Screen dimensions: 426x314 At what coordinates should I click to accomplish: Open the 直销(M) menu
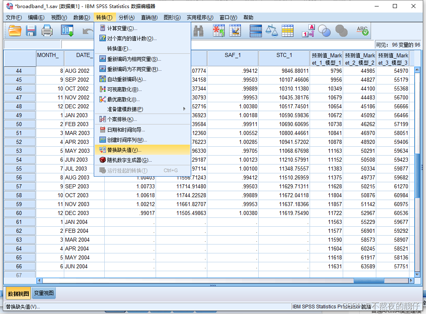click(149, 17)
